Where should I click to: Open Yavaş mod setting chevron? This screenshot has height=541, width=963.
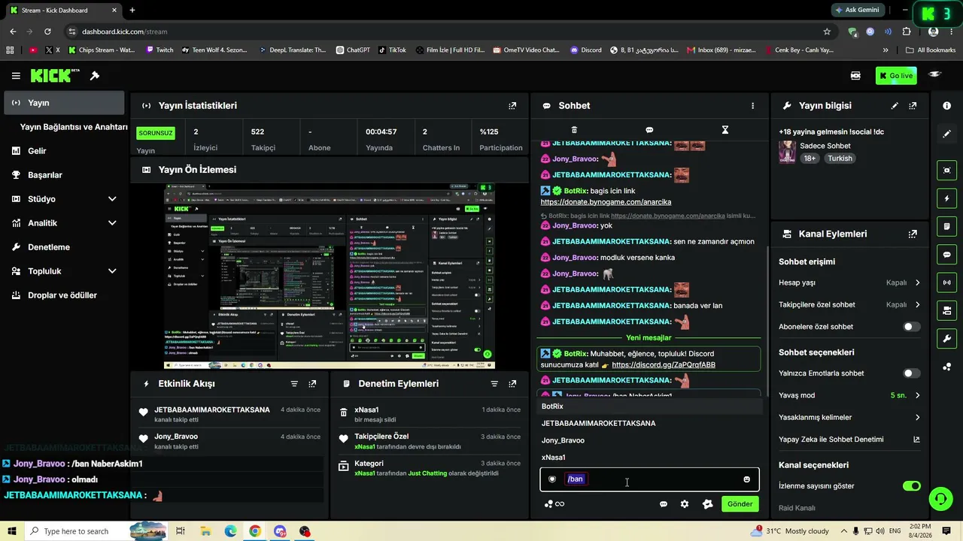(917, 395)
